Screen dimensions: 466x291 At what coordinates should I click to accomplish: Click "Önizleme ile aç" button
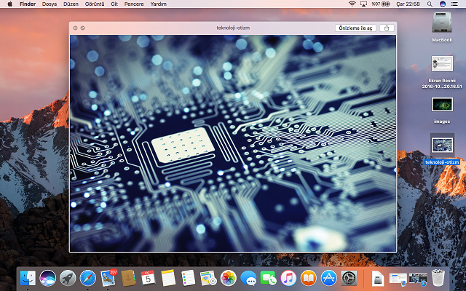(356, 28)
